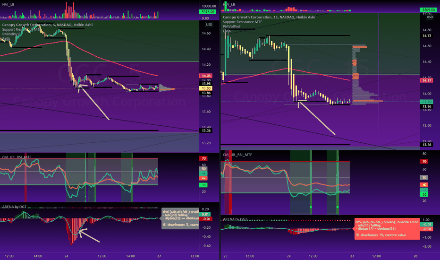Viewport: 440px width, 260px height.
Task: Select Support Resistance MTF in the right chart legend
Action: click(x=243, y=22)
